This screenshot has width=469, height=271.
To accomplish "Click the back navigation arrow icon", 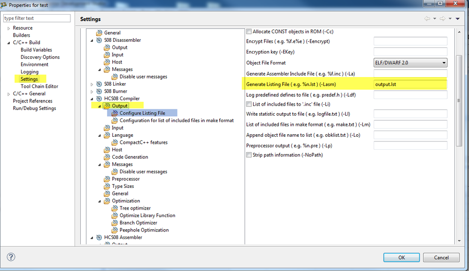I will coord(427,19).
